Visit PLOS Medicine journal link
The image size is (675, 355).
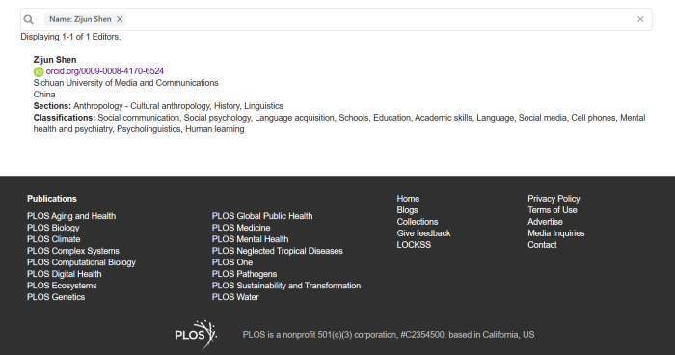[x=241, y=228]
